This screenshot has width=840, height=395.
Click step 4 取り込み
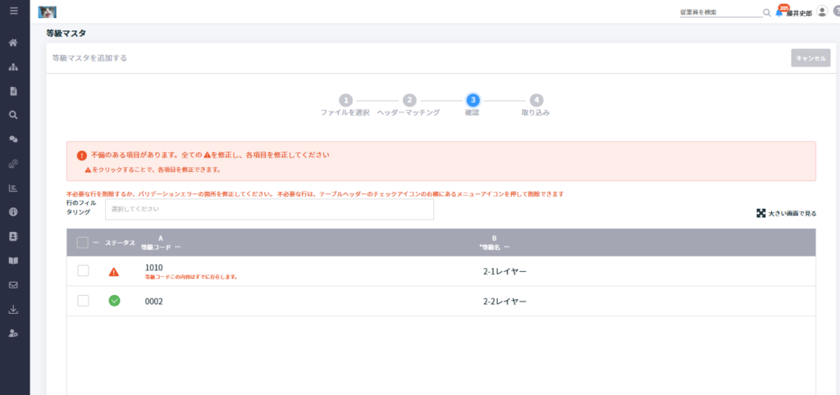click(536, 106)
